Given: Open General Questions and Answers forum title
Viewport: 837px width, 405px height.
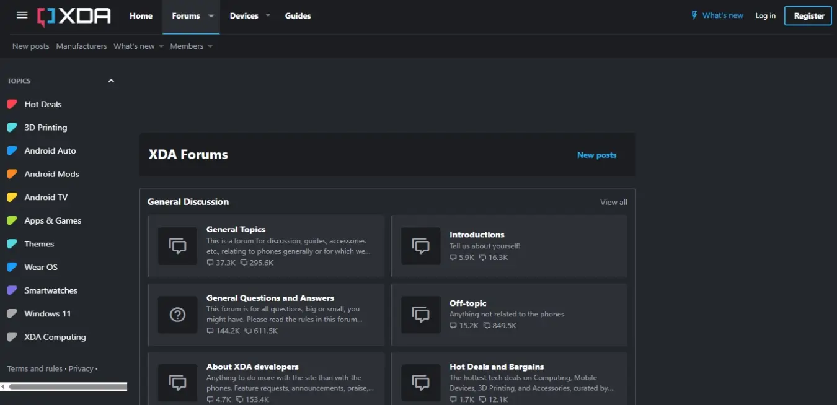Looking at the screenshot, I should [270, 298].
